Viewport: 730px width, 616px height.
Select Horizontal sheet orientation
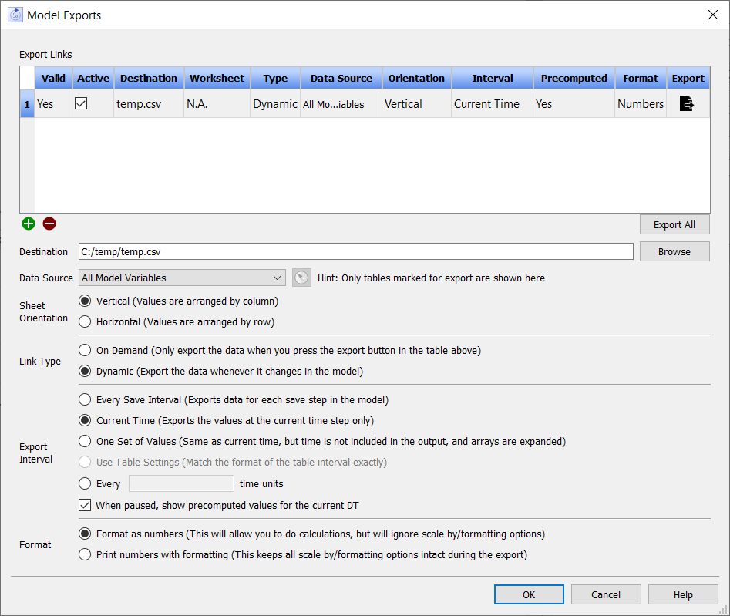click(85, 321)
